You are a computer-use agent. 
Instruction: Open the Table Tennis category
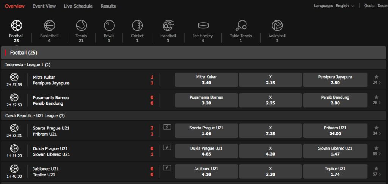(x=241, y=25)
